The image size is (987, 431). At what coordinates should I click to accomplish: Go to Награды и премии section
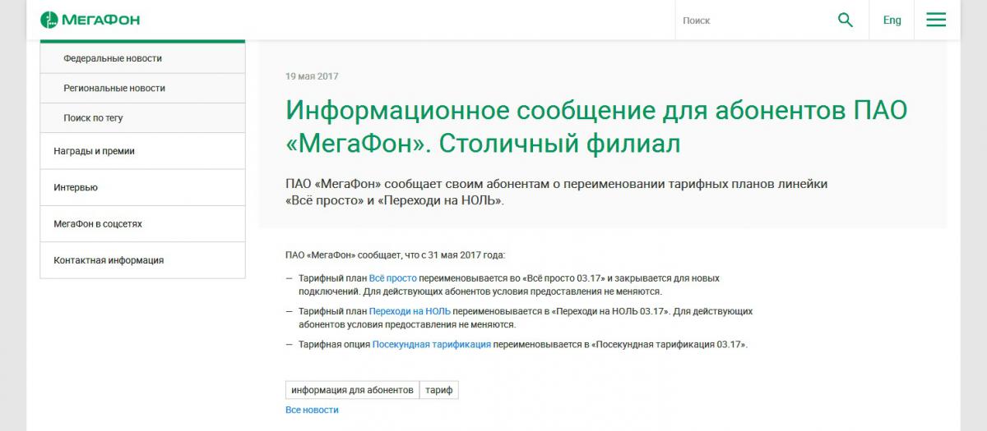point(94,151)
